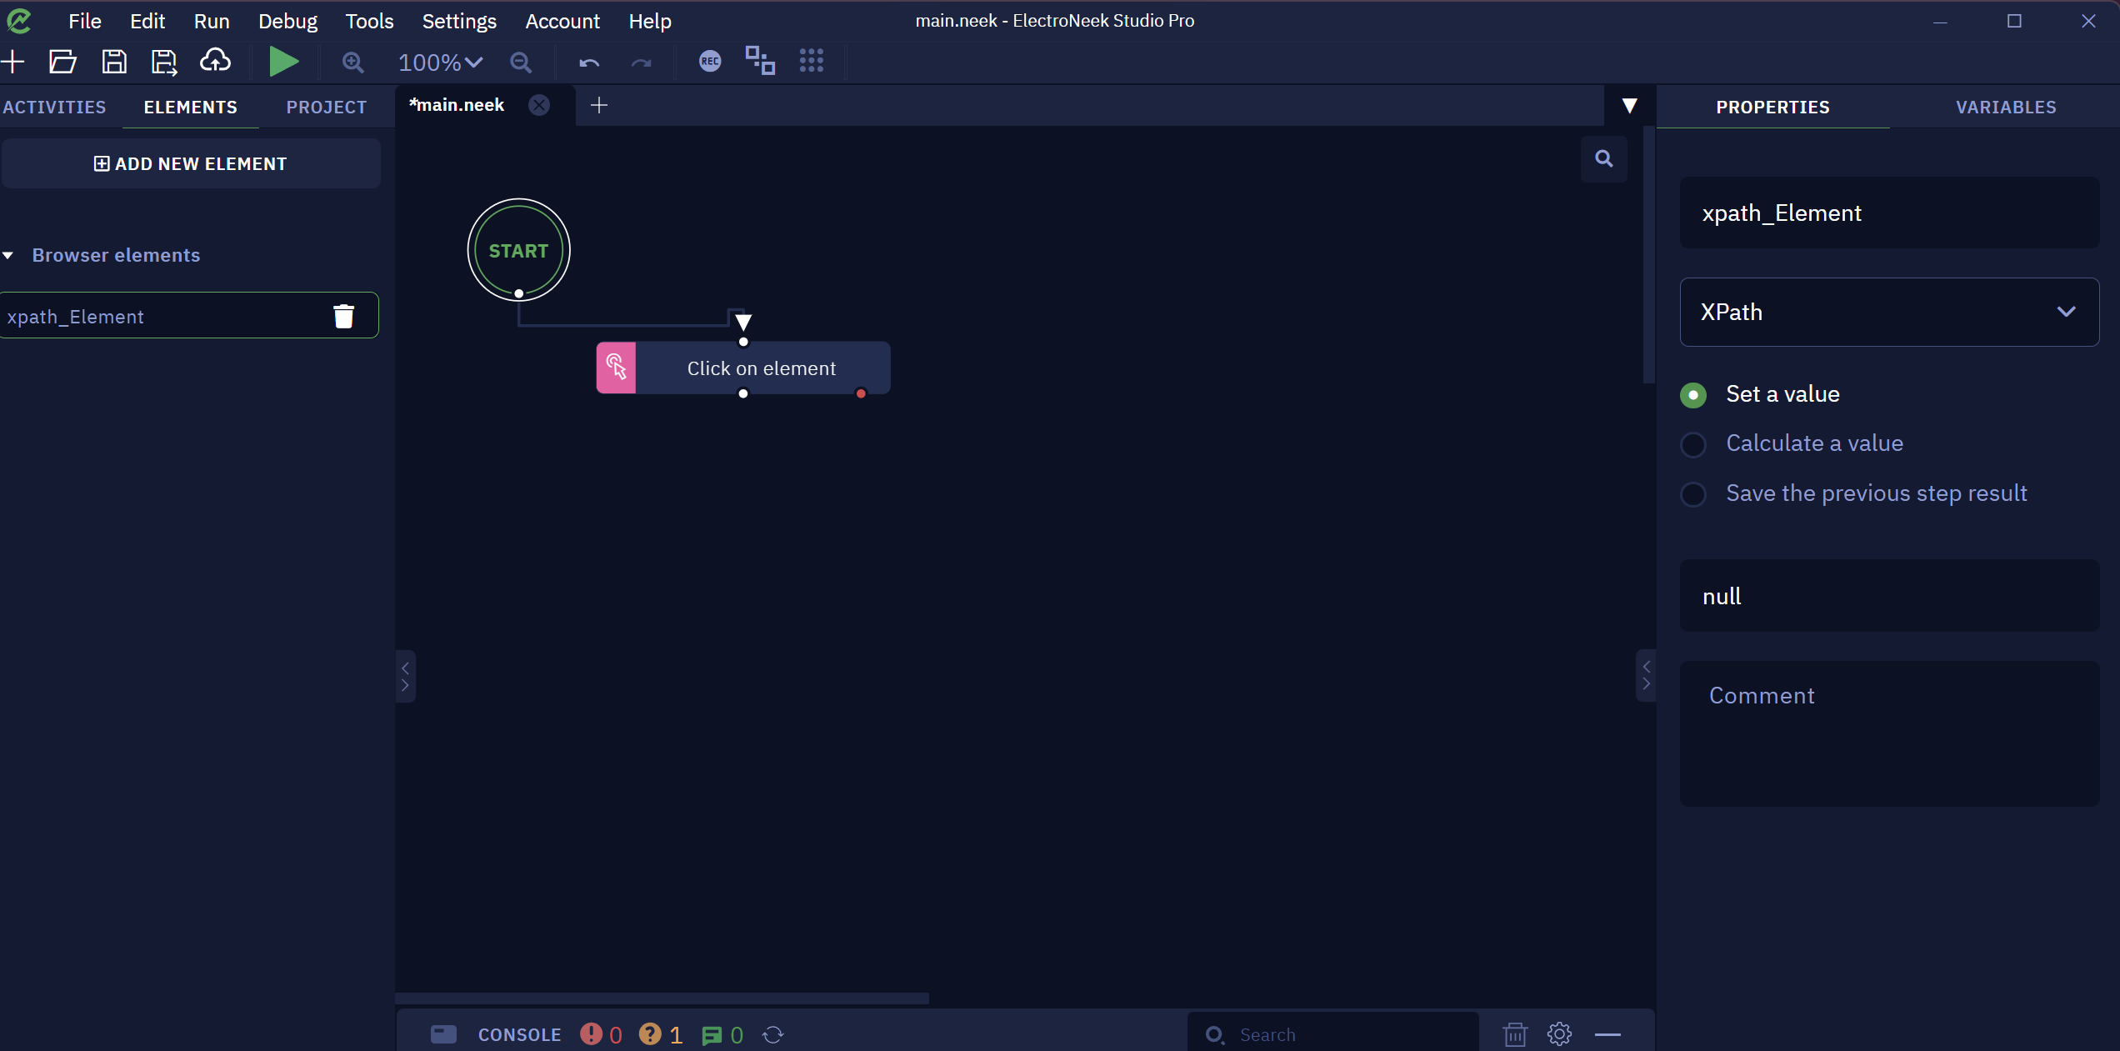
Task: Delete xpath_Element with the trash icon
Action: 343,317
